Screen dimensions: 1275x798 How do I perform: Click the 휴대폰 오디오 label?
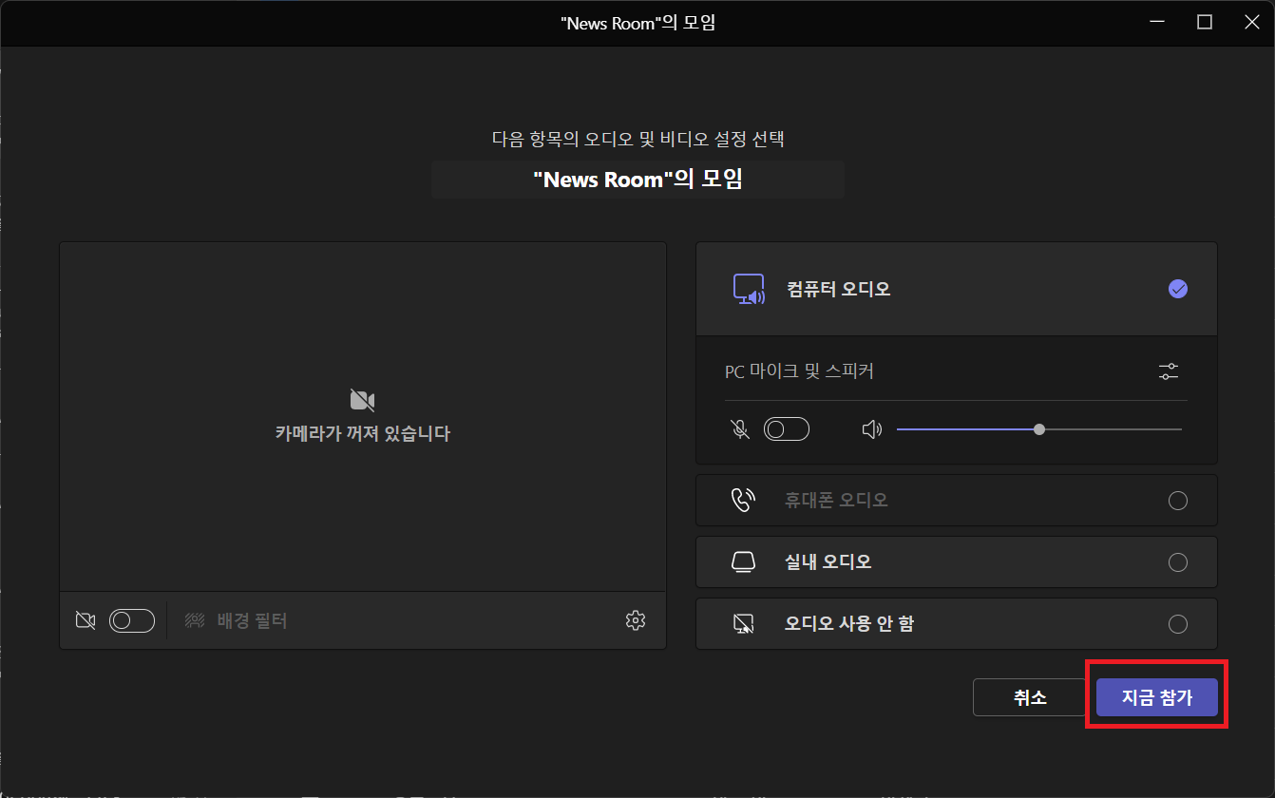click(x=836, y=501)
